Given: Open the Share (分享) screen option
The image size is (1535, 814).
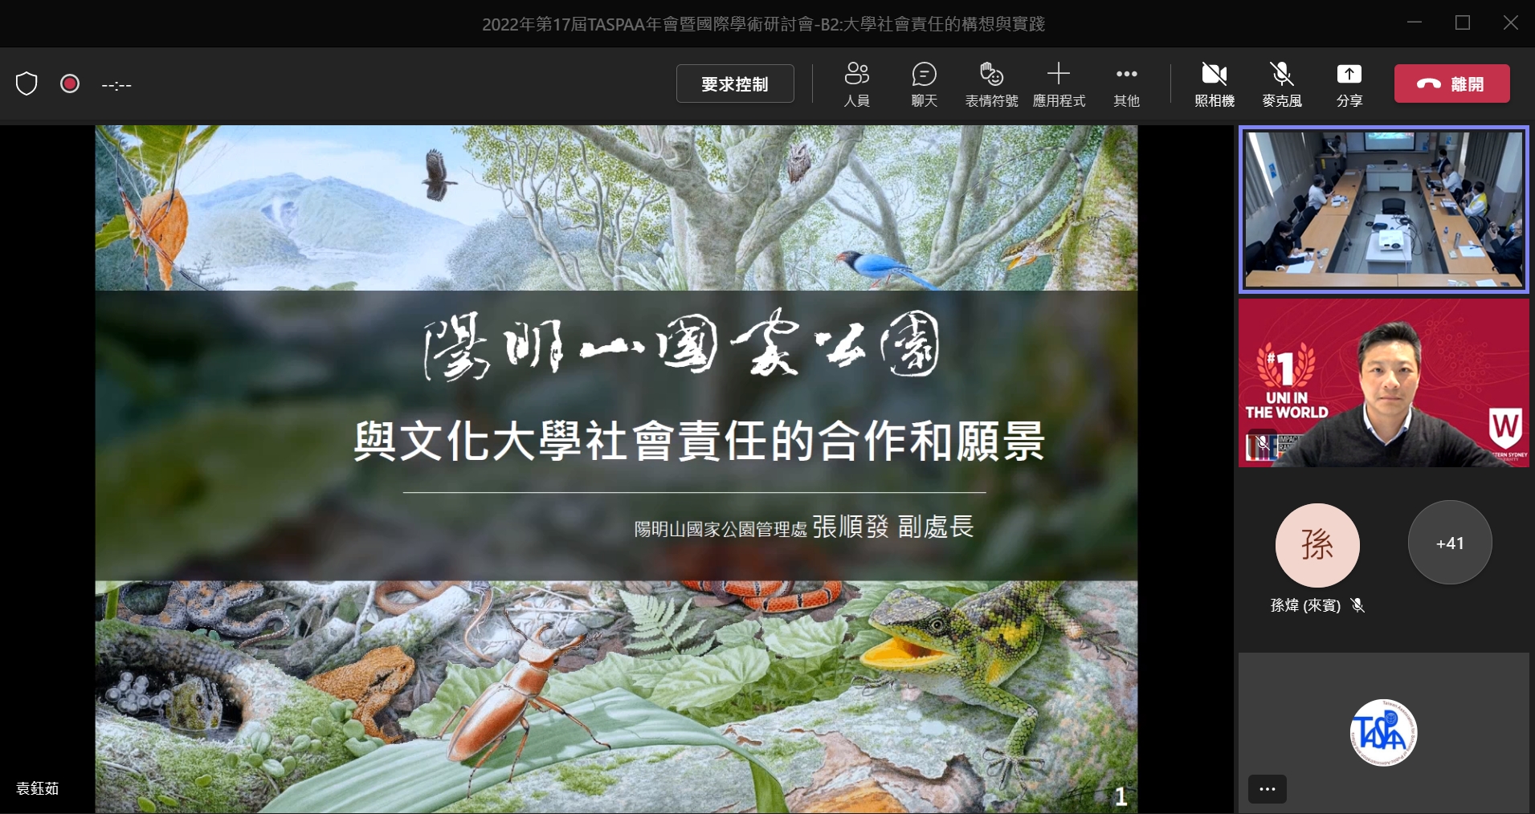Looking at the screenshot, I should point(1349,83).
